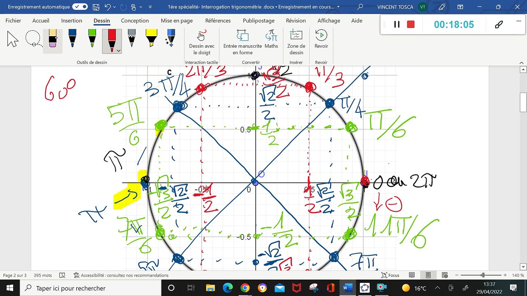Screen dimensions: 527x296
Task: Select the arrow selection tool
Action: click(x=13, y=40)
